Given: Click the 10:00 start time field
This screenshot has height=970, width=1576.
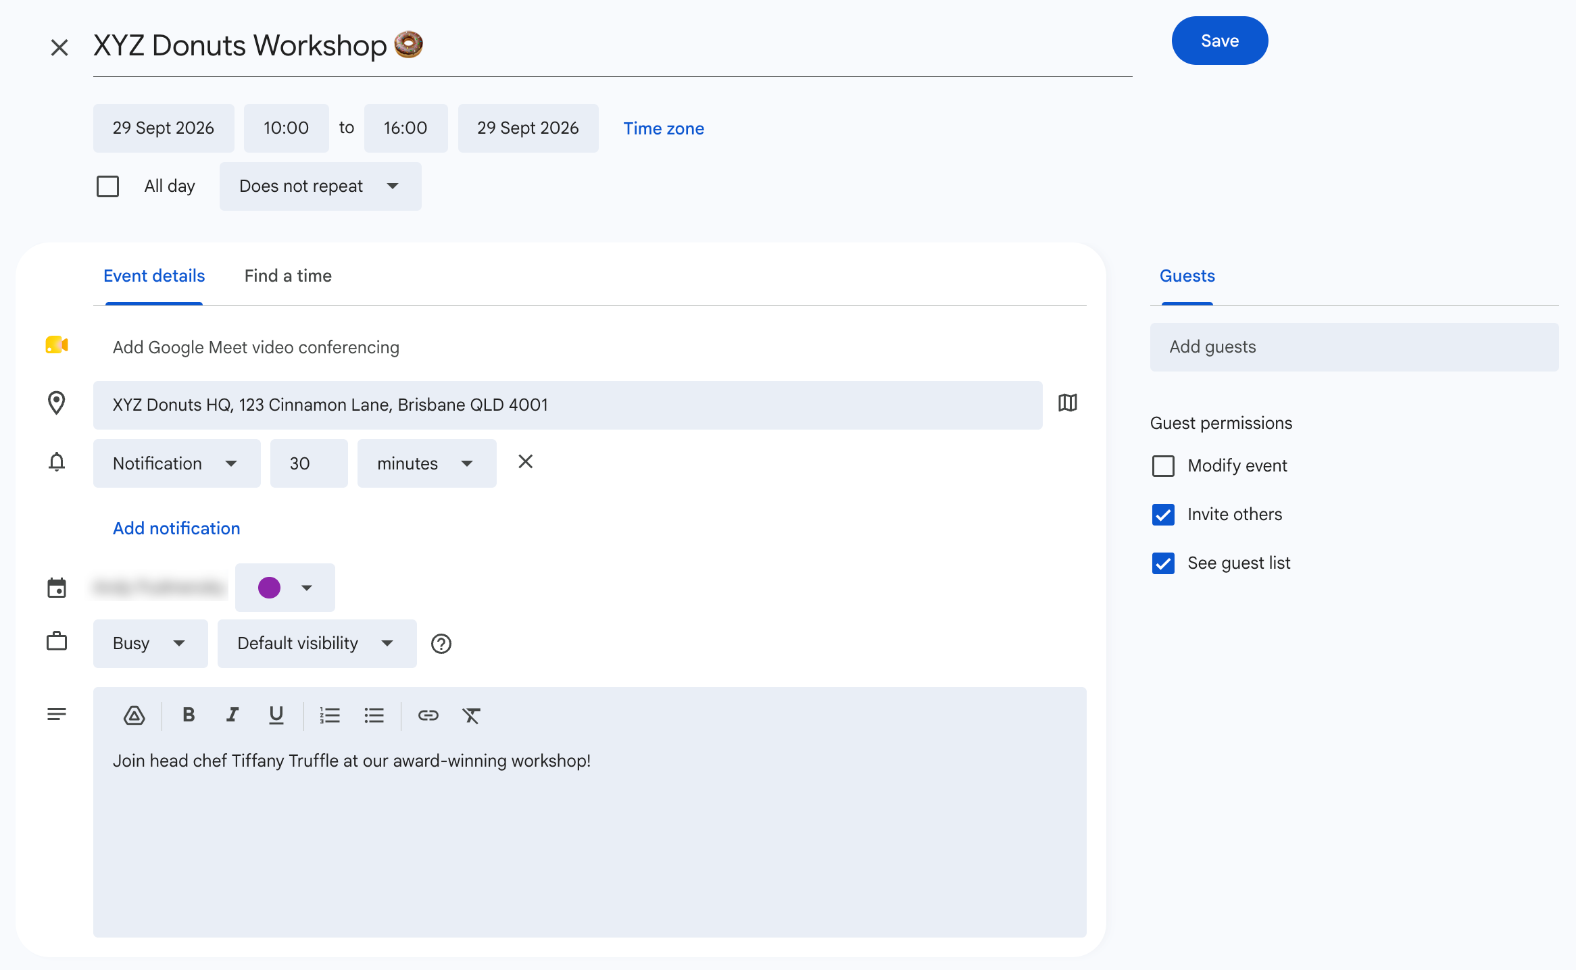Looking at the screenshot, I should click(287, 128).
